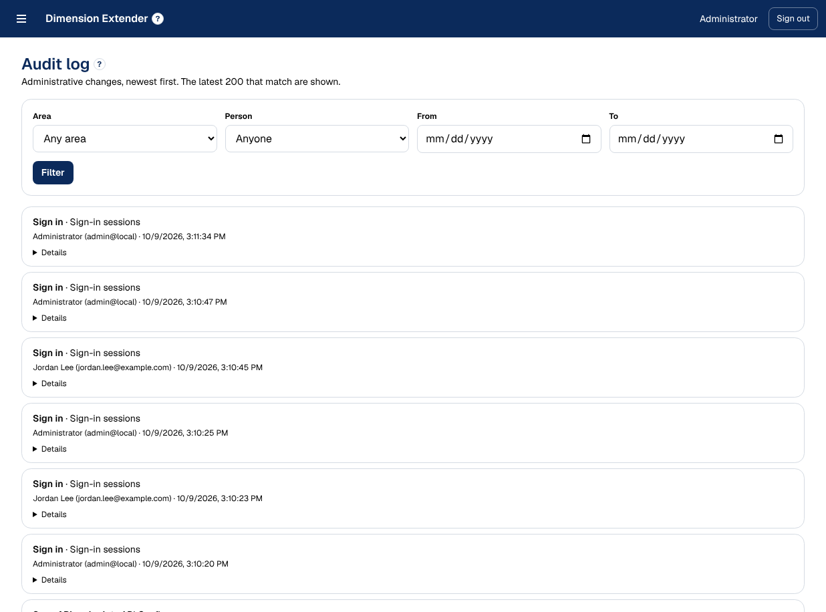Click the Dimension Extender title

point(96,19)
